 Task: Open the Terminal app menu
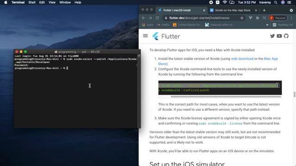(x=18, y=2)
